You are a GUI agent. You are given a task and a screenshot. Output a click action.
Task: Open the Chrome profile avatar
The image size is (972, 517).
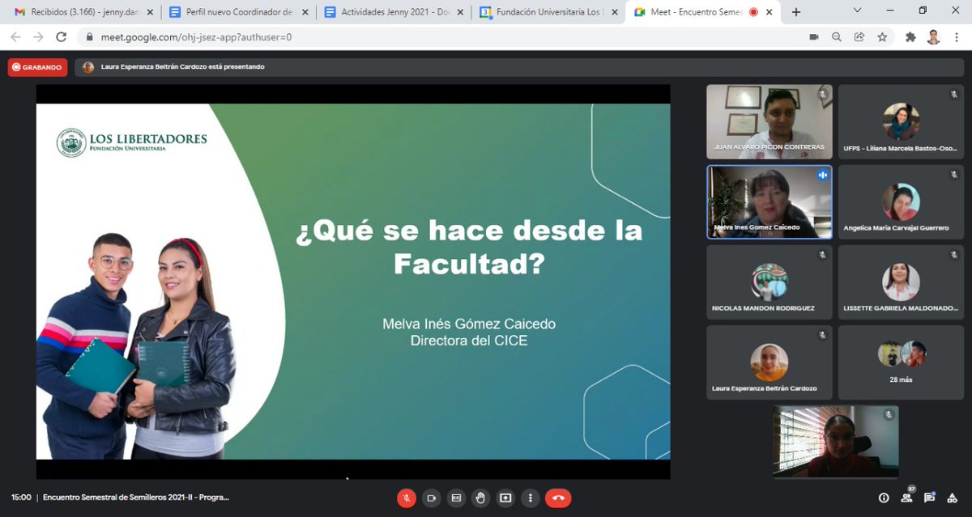coord(933,37)
